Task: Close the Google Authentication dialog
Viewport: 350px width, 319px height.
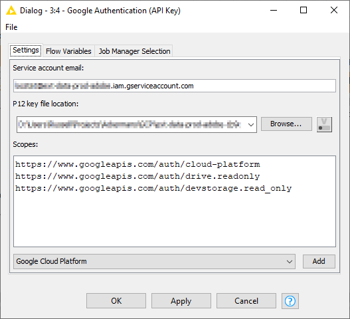Action: click(x=334, y=10)
